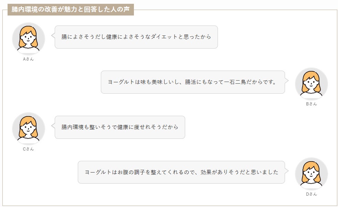Click the bubble pointer beside Cさん's avatar
Screen dimensions: 338x207
[x=53, y=126]
